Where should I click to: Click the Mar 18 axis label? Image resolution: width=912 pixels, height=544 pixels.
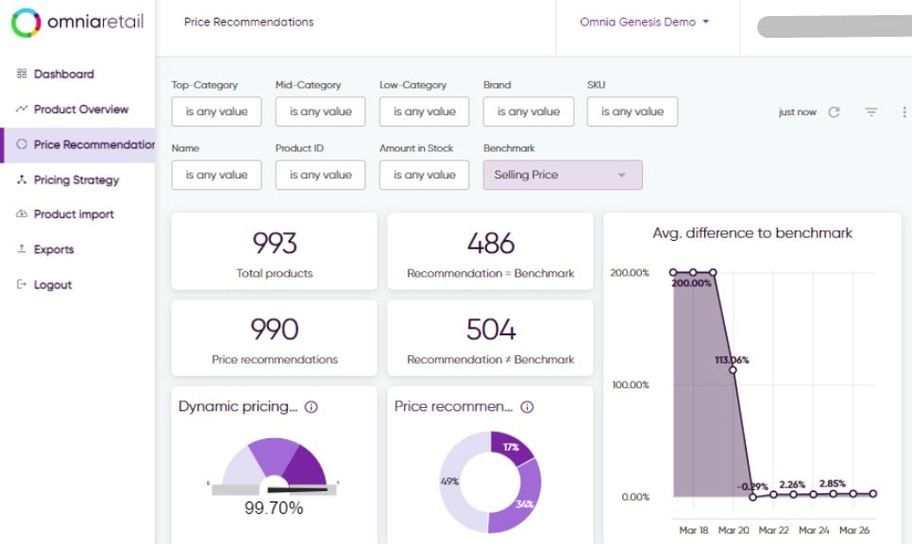click(x=693, y=530)
